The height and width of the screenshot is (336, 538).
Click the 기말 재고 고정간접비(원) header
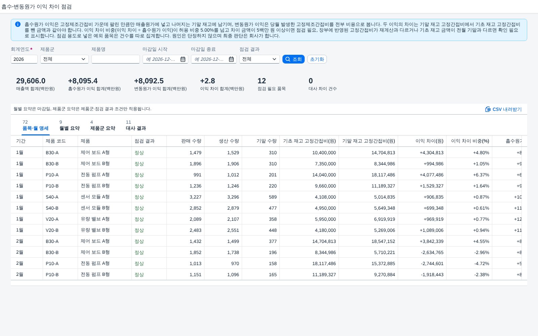pos(369,141)
